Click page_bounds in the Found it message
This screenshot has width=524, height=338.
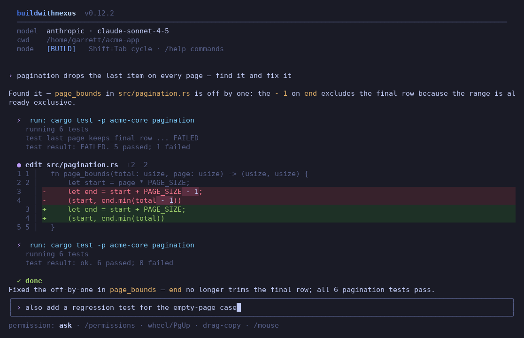[78, 93]
